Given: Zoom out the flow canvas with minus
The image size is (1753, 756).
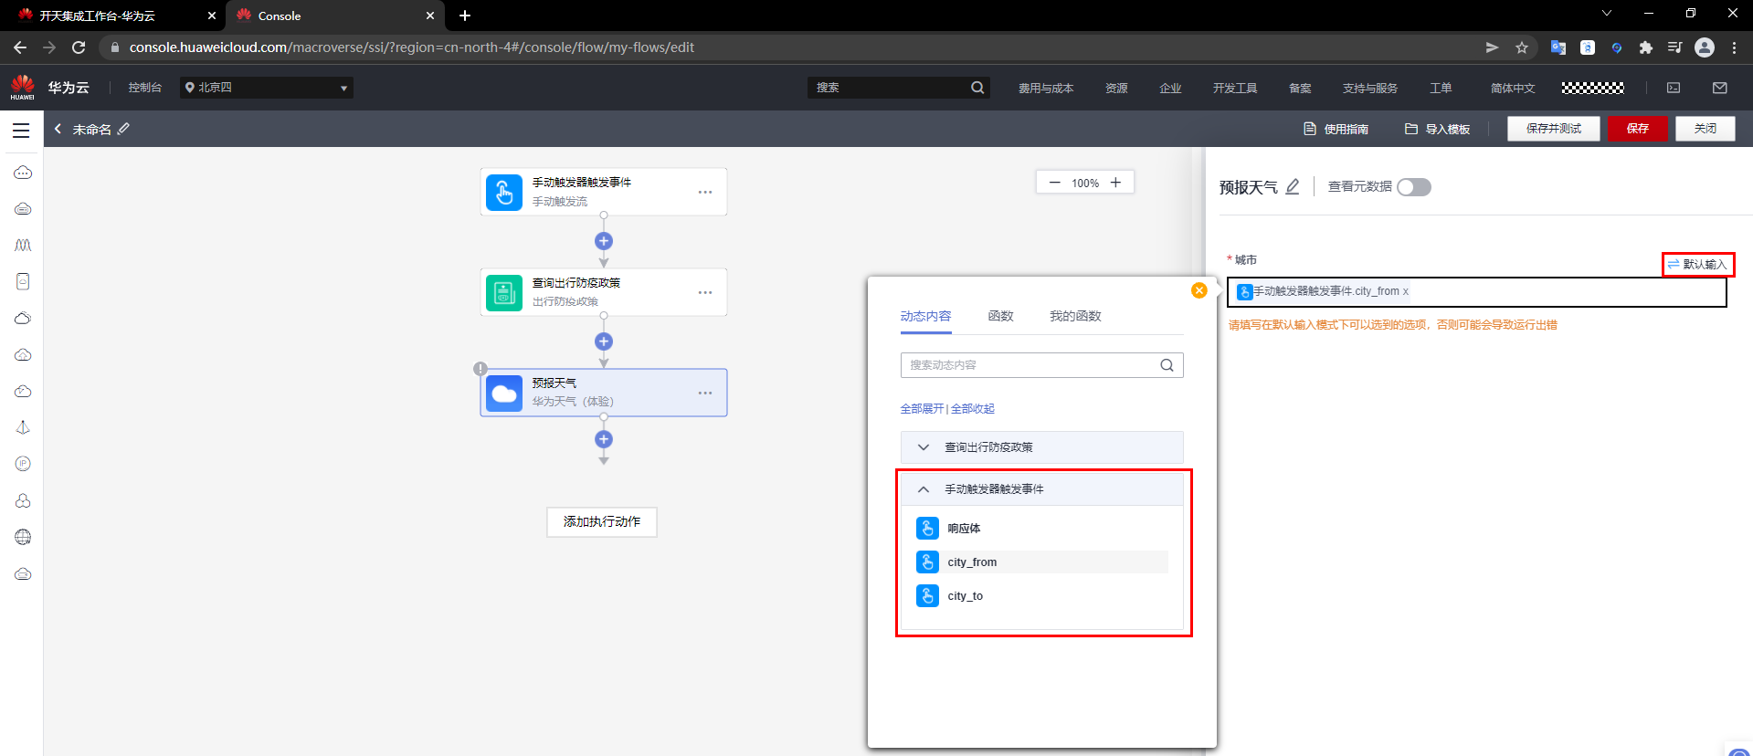Looking at the screenshot, I should pyautogui.click(x=1054, y=183).
